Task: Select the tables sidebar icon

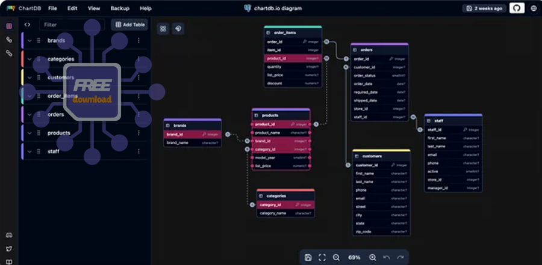Action: 9,26
